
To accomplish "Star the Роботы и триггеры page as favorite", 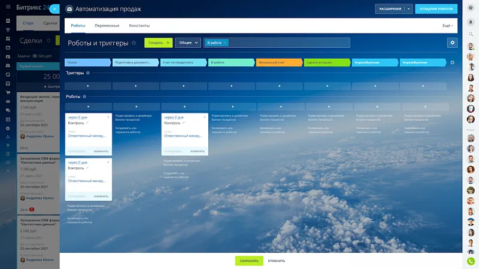I will pos(134,43).
